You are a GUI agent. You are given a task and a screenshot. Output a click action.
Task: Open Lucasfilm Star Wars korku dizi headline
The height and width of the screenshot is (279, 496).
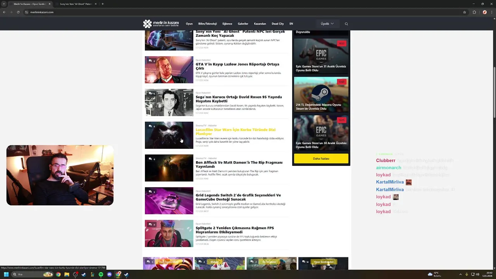(x=236, y=132)
